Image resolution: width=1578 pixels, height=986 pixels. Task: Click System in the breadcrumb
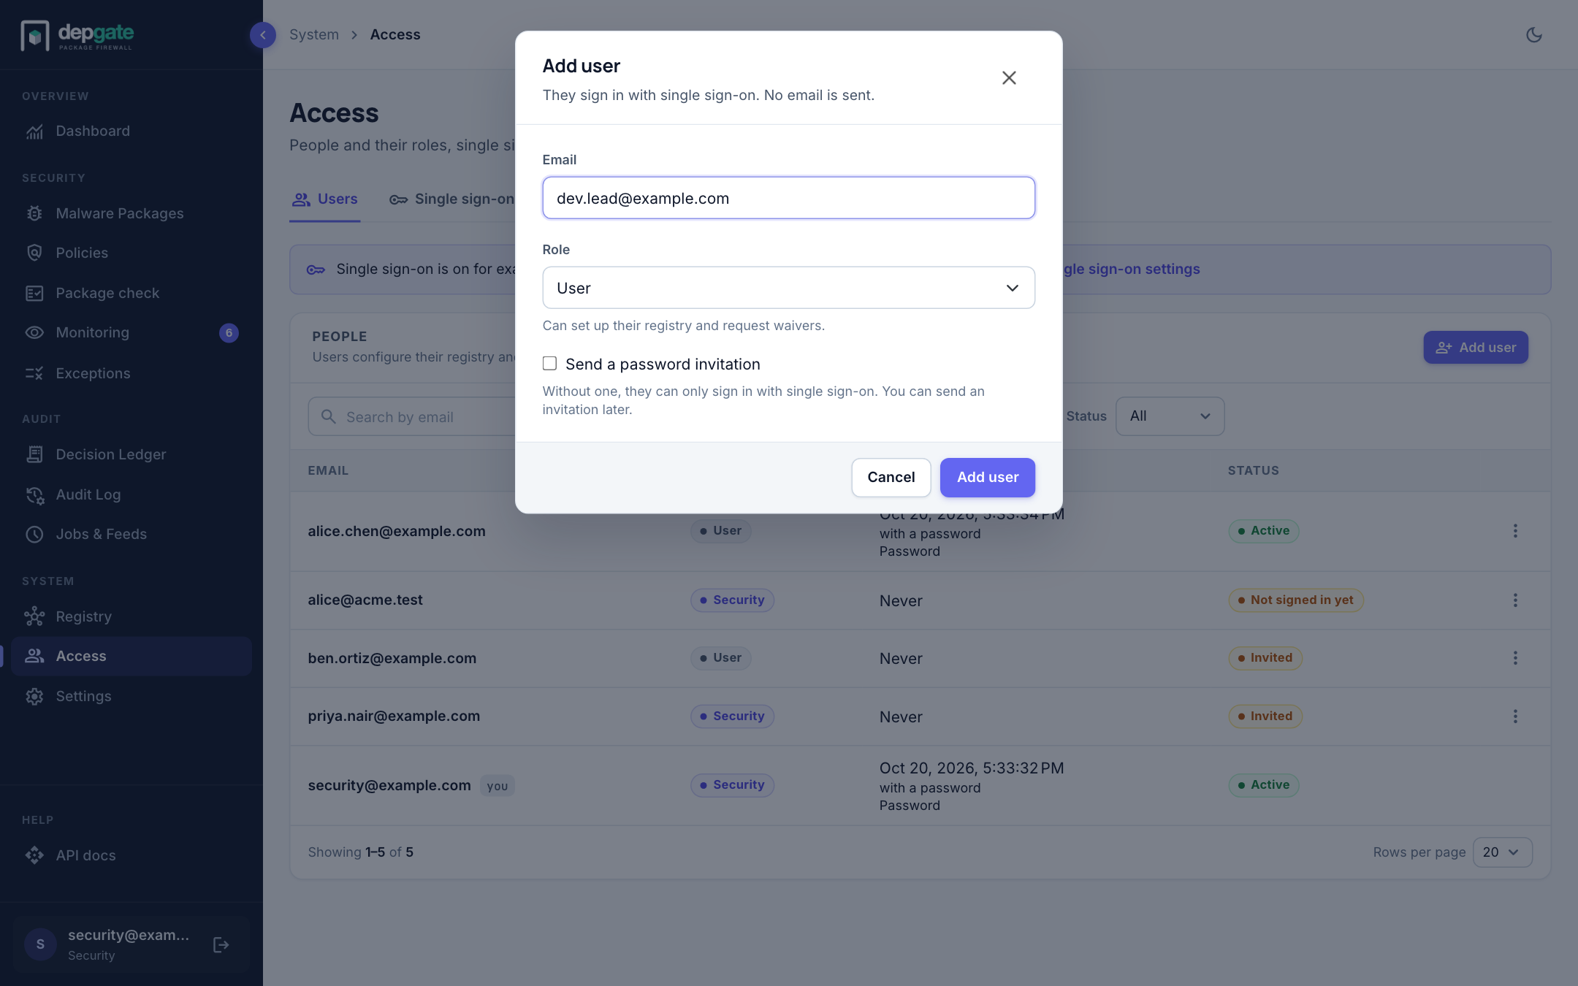pyautogui.click(x=314, y=34)
